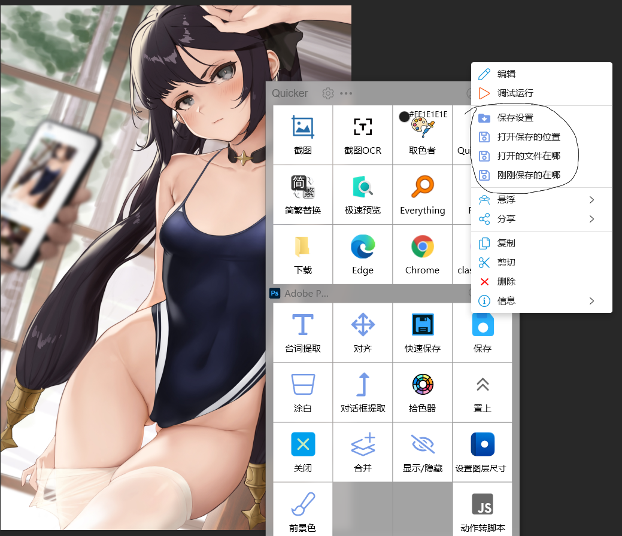Viewport: 622px width, 536px height.
Task: Choose 剪切 cut in context menu
Action: click(541, 263)
